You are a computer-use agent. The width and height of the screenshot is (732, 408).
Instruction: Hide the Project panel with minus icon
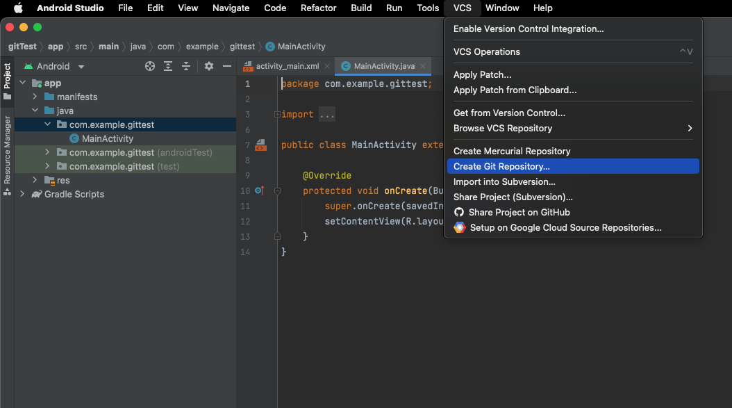(x=226, y=66)
